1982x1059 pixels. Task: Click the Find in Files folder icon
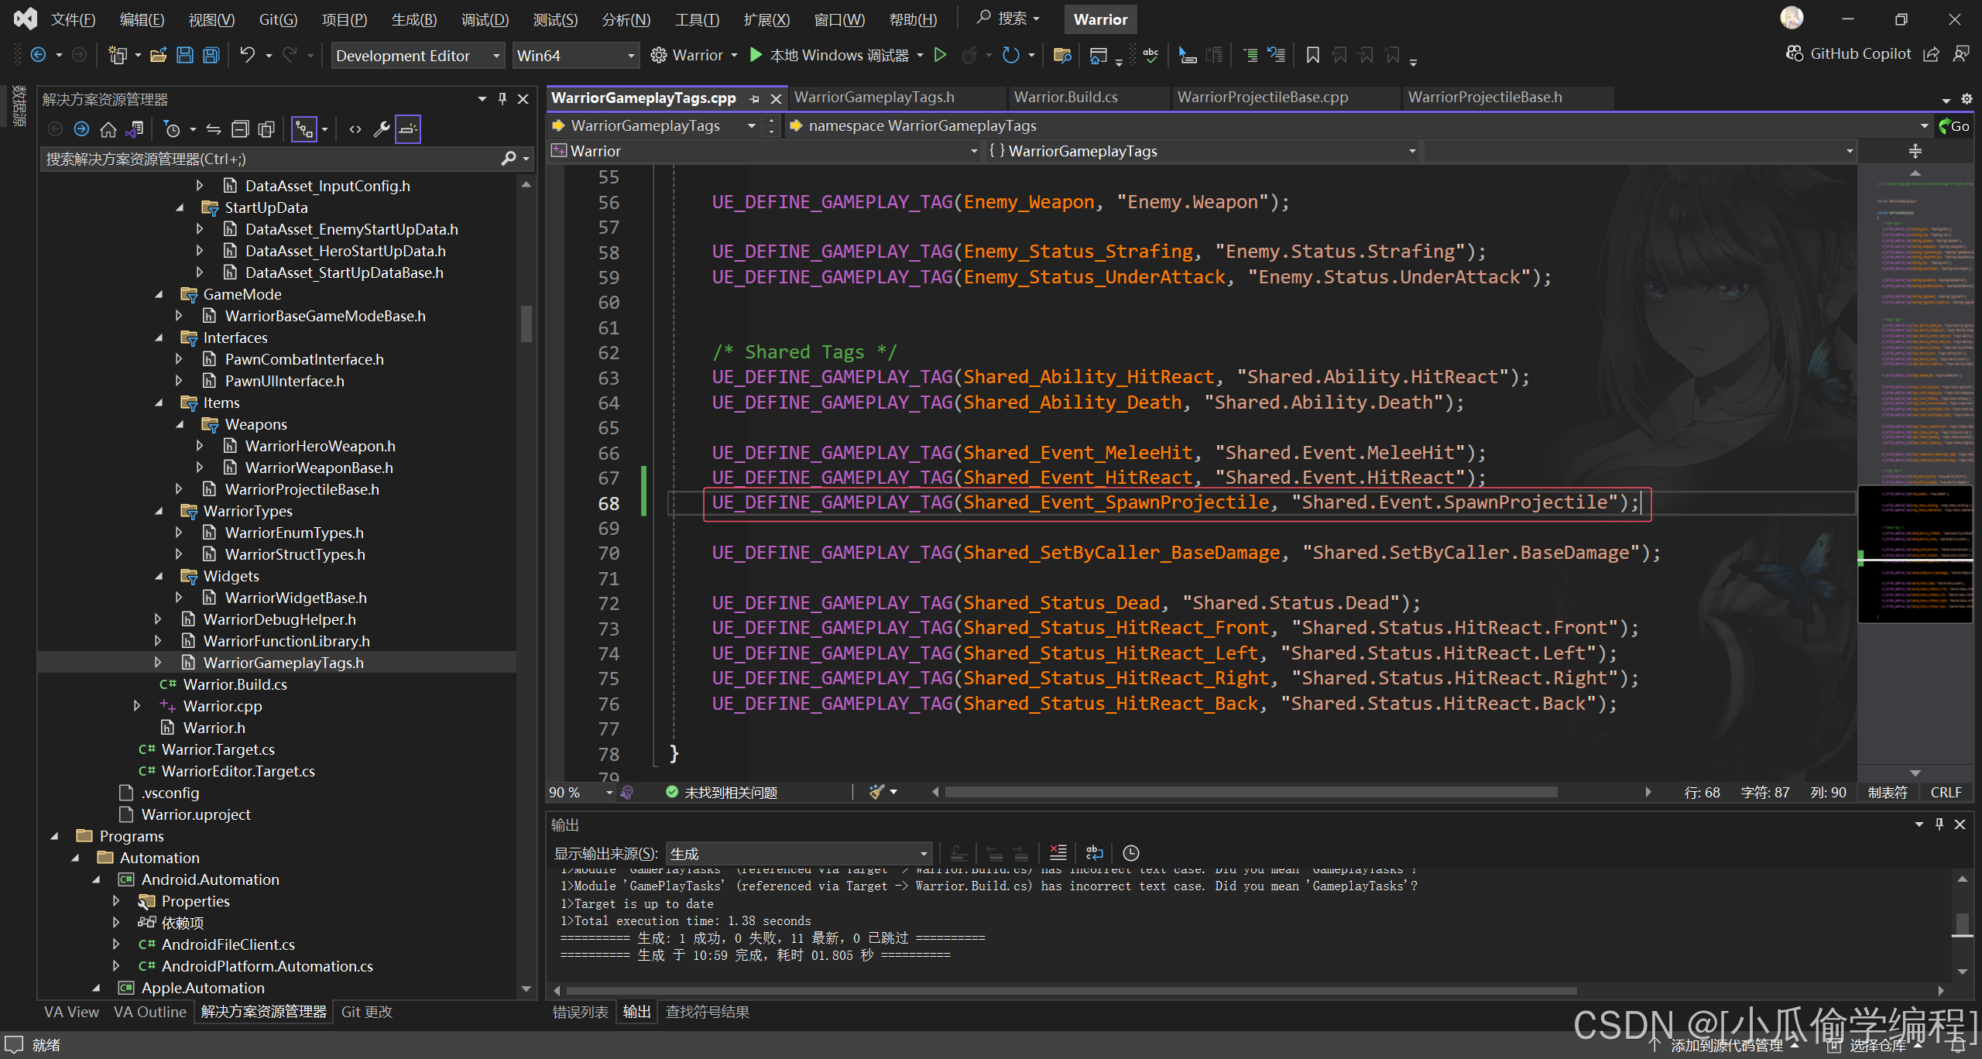[1062, 55]
